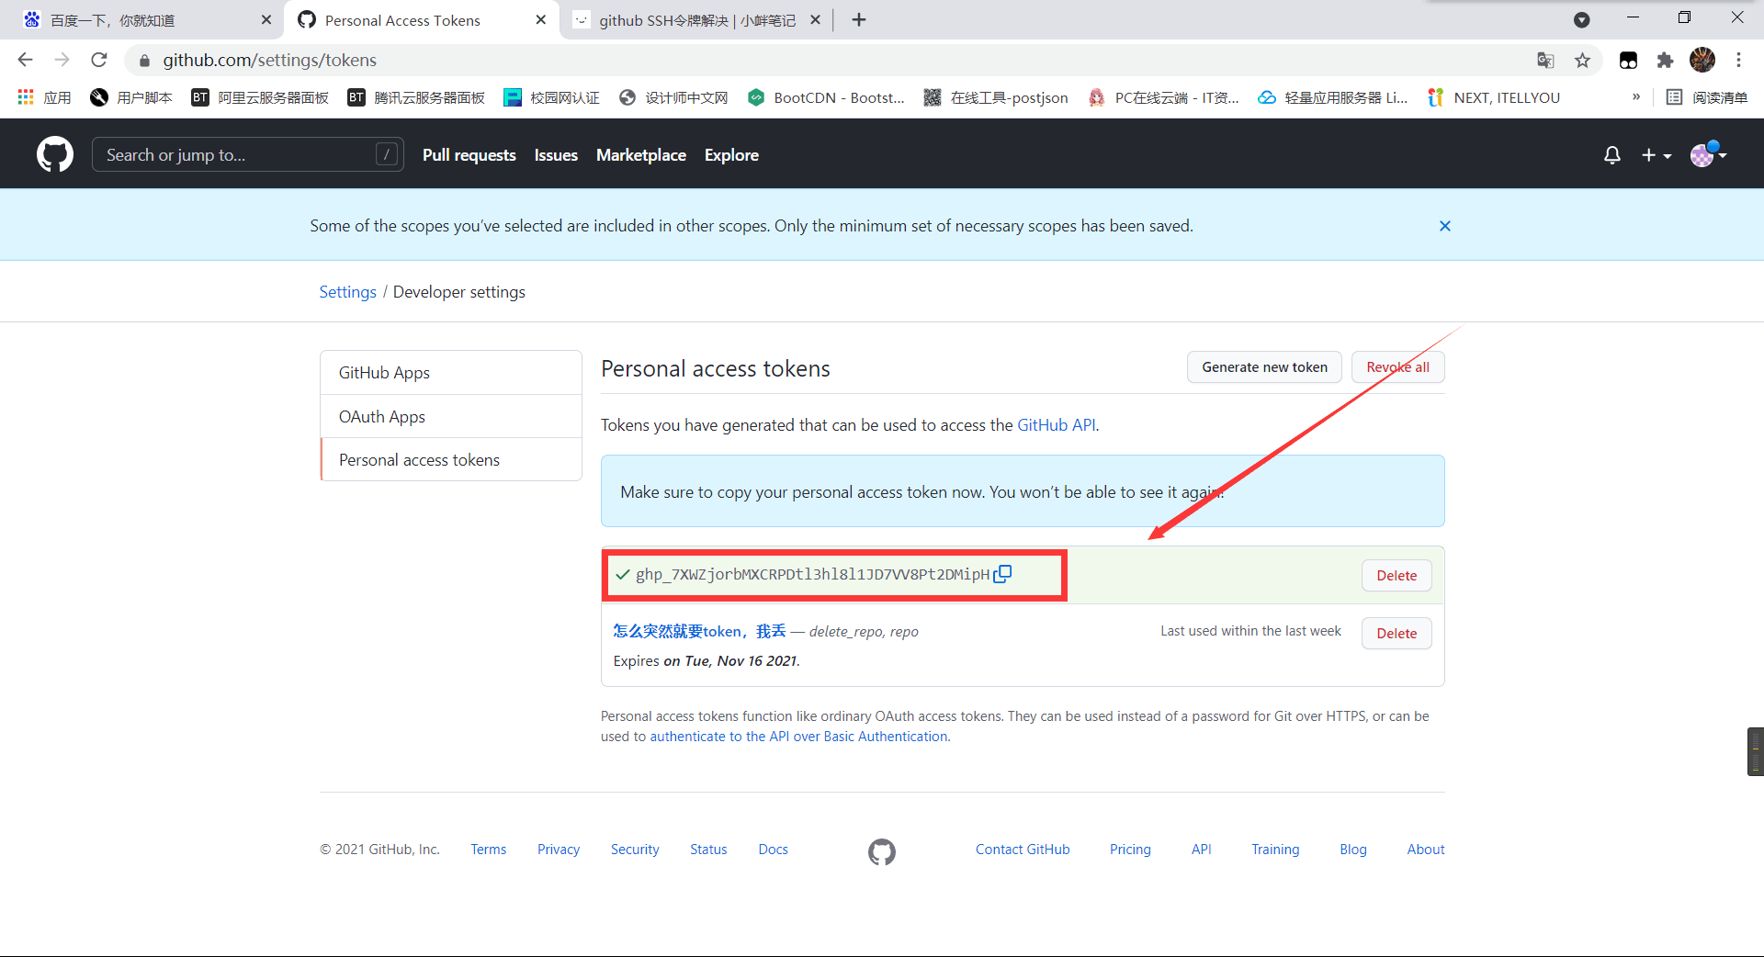Screen dimensions: 1764x957
Task: Open the Docs footer link
Action: [773, 850]
